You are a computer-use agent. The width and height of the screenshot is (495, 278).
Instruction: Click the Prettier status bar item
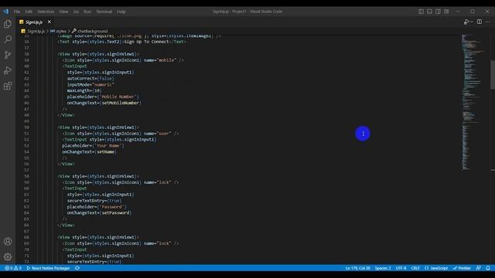coord(462,268)
